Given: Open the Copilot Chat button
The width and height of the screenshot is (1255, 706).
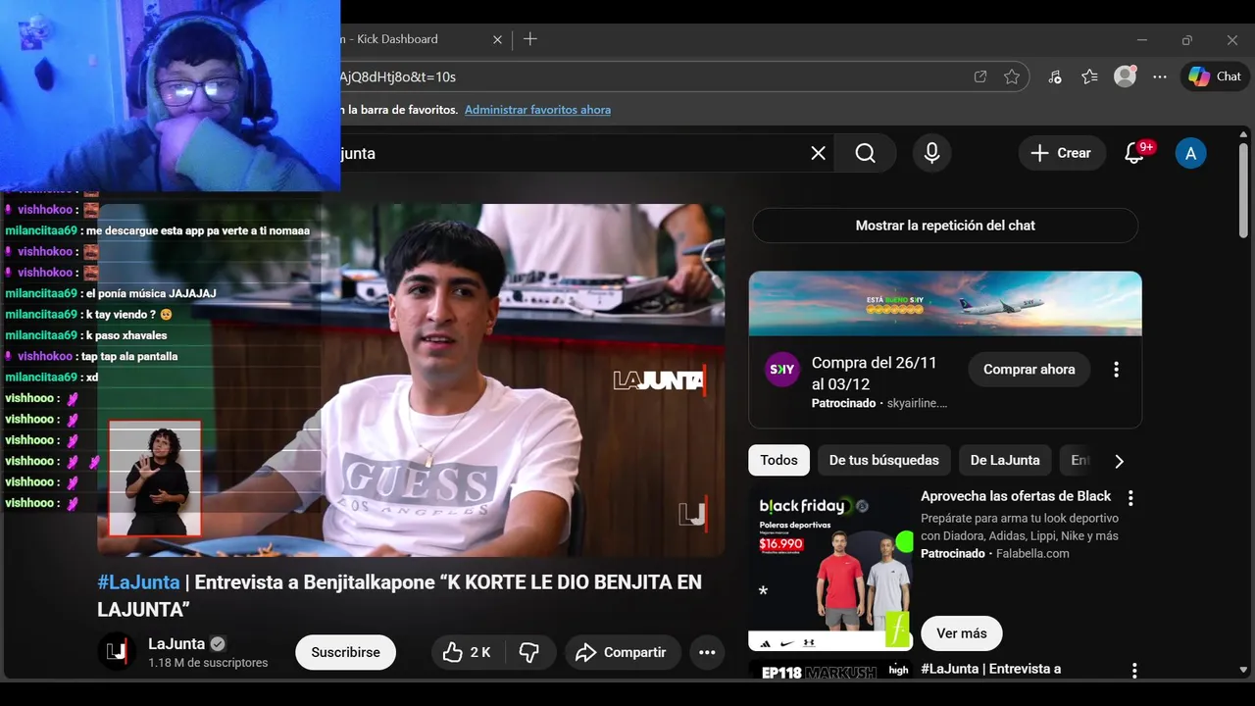Looking at the screenshot, I should pyautogui.click(x=1215, y=76).
